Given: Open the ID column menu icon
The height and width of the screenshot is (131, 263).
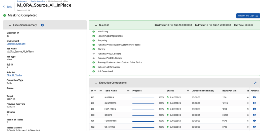Looking at the screenshot, I should (x=101, y=90).
